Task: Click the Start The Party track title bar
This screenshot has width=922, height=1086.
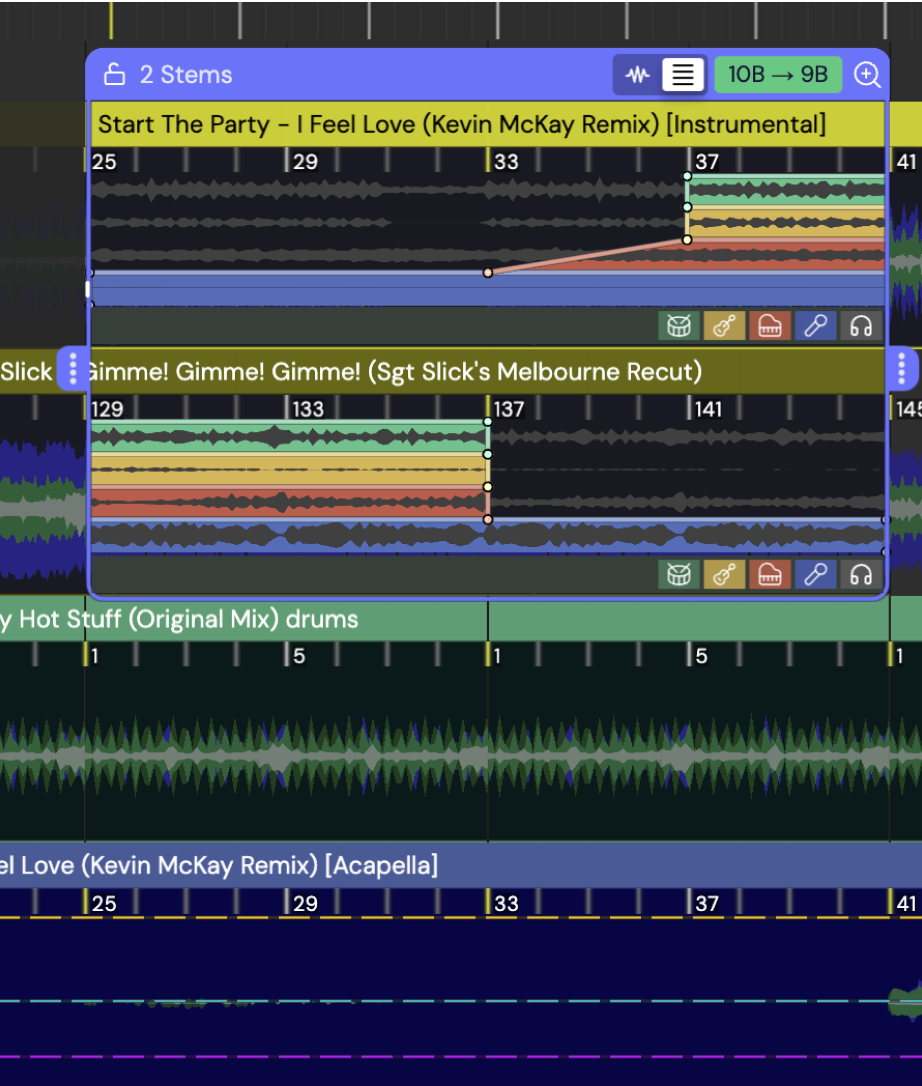Action: point(461,124)
